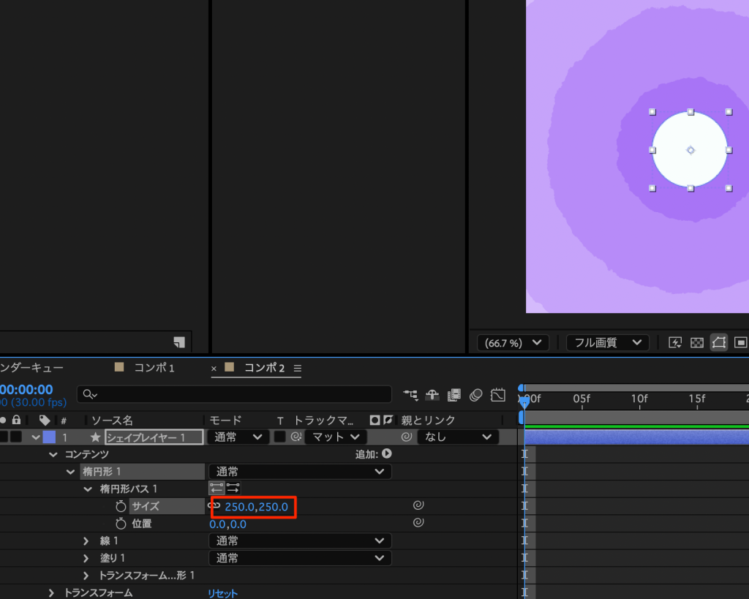Viewport: 749px width, 599px height.
Task: Expand the 線 1 stroke group
Action: click(86, 540)
